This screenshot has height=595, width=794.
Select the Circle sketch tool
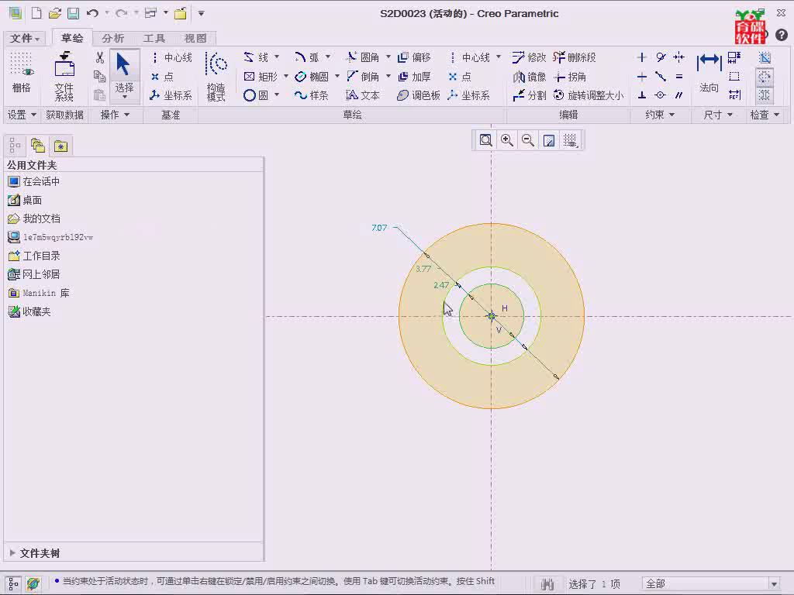coord(256,95)
